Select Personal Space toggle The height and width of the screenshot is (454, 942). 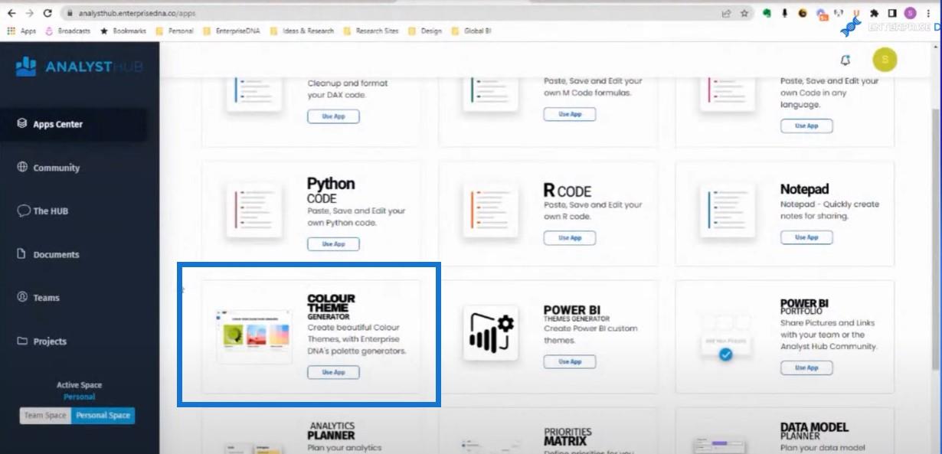point(103,415)
